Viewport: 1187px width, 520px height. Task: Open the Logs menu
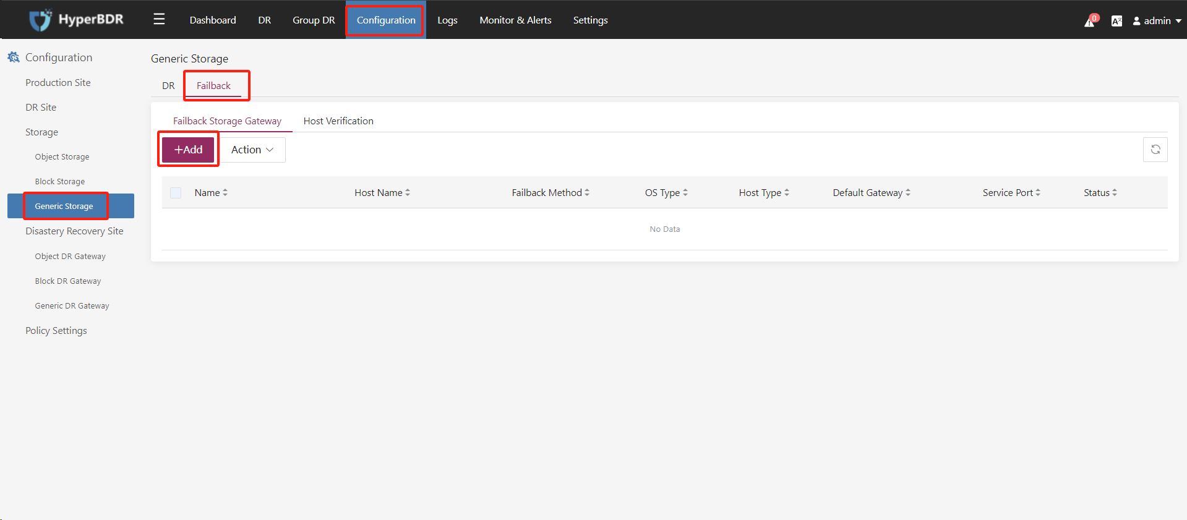point(447,20)
